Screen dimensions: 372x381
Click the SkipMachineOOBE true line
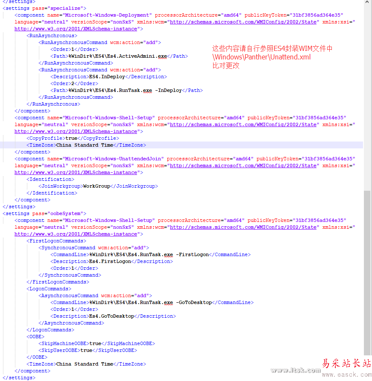(97, 343)
